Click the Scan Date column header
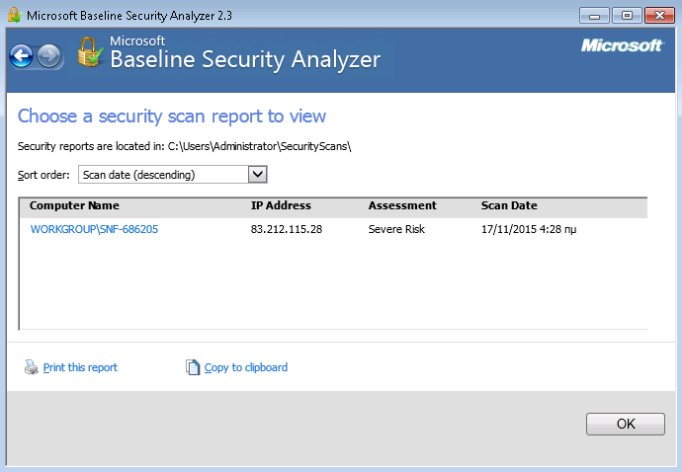Viewport: 682px width, 472px height. click(509, 205)
